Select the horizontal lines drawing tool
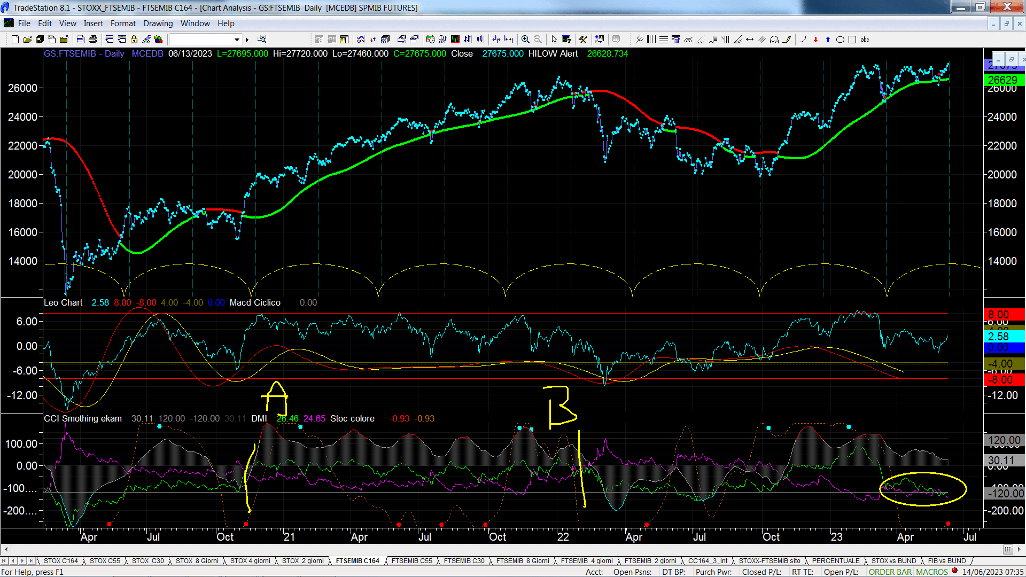The width and height of the screenshot is (1026, 577). coord(663,40)
